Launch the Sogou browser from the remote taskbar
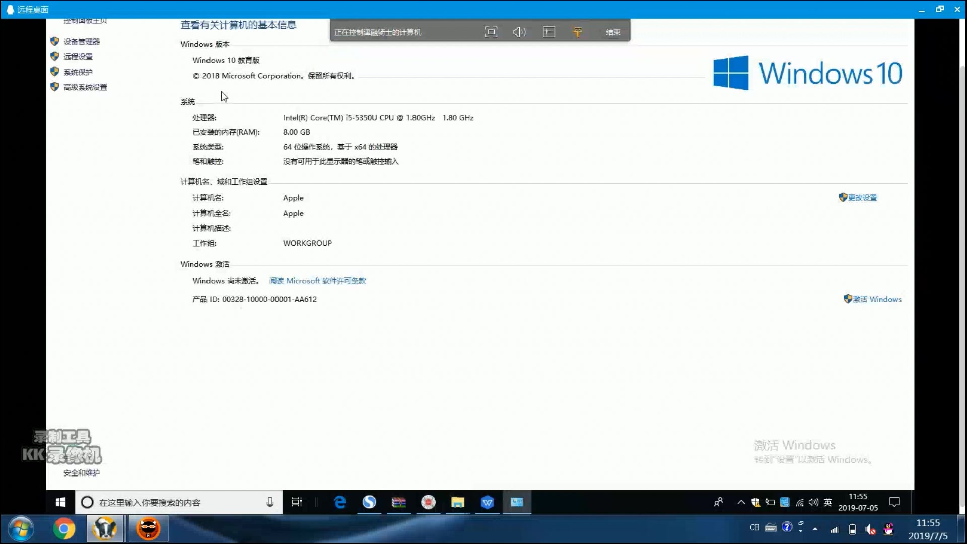 370,502
